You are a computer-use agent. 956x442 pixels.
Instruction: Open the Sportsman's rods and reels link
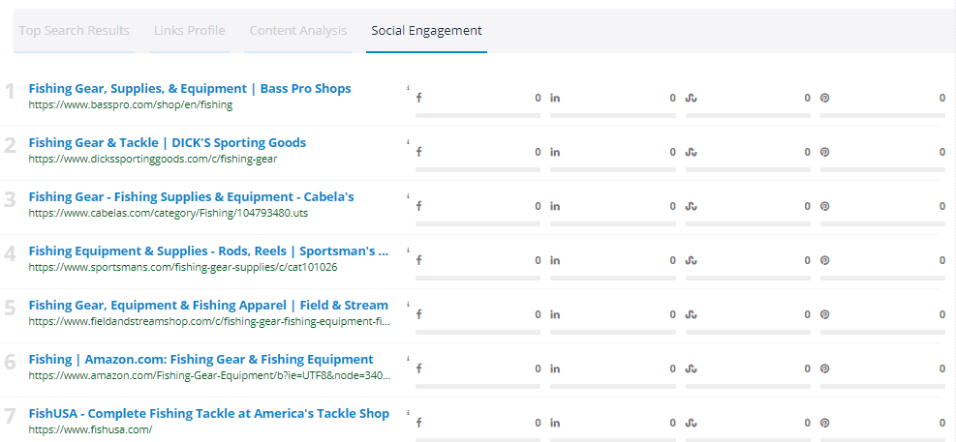[208, 250]
